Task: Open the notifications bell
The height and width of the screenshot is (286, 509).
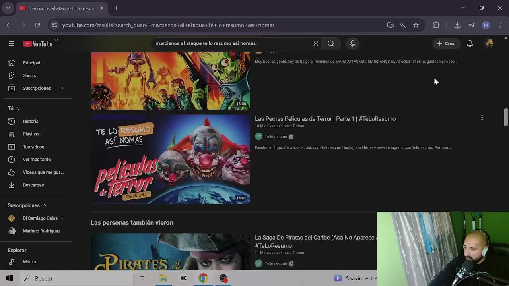Action: 470,44
